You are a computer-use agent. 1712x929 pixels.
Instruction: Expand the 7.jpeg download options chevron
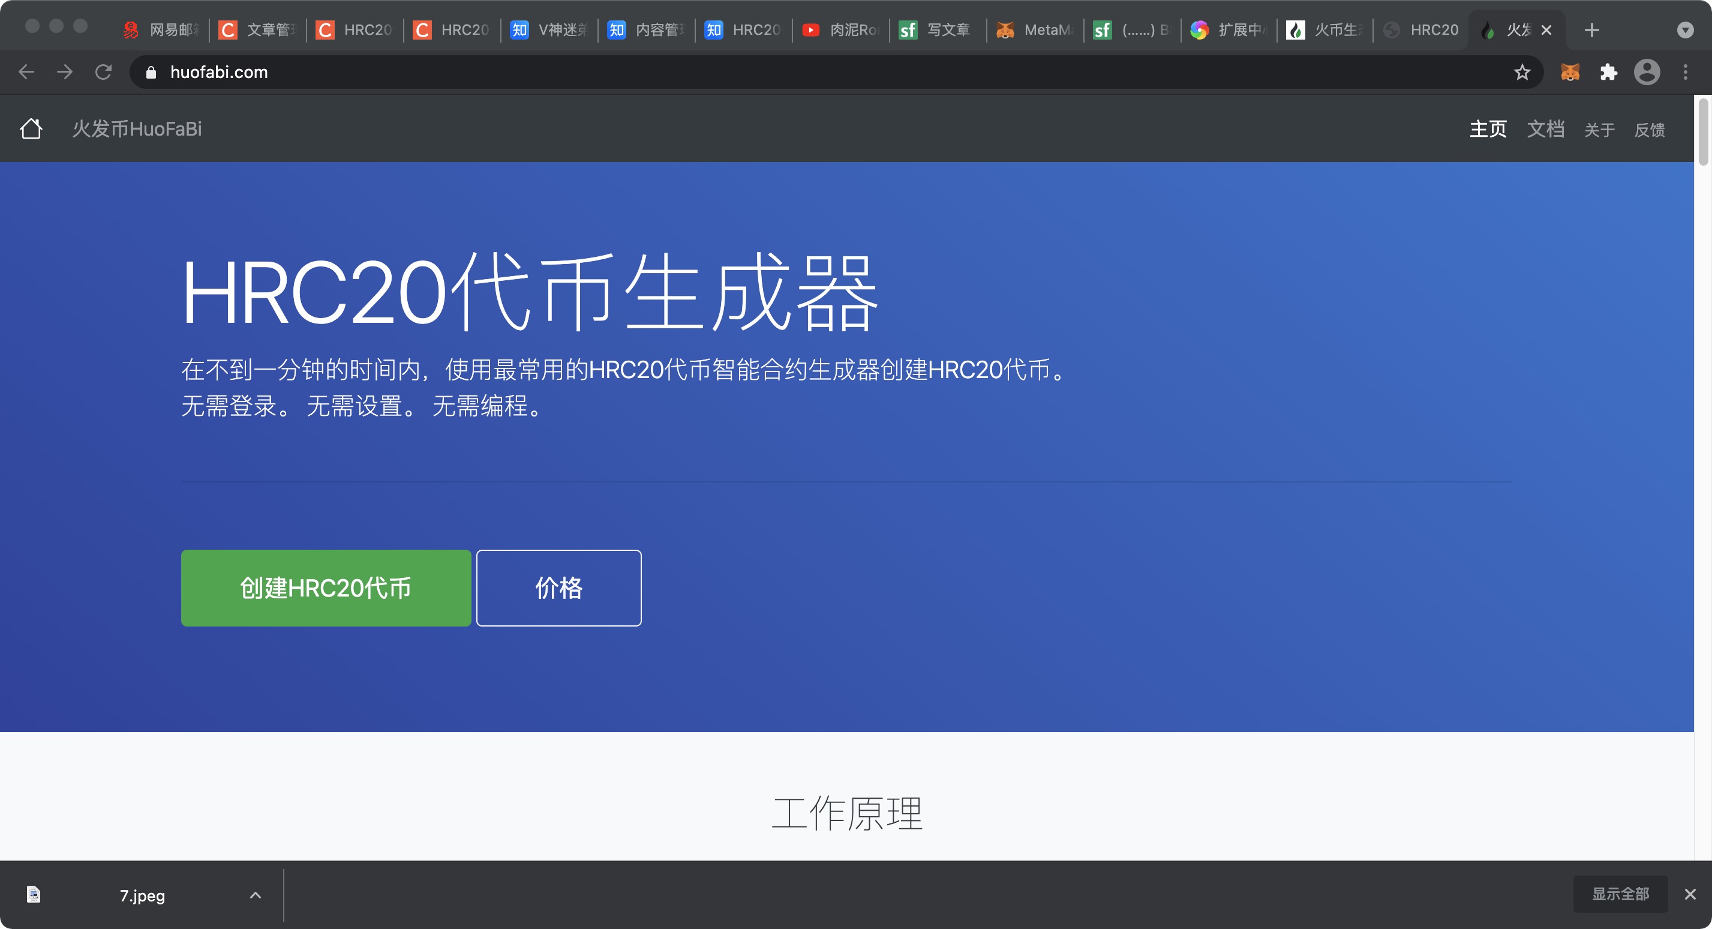[x=255, y=895]
